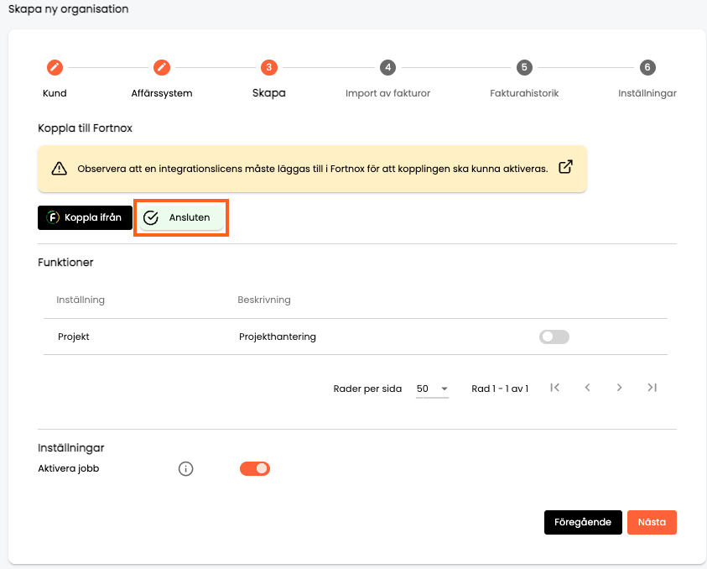Open step 6 Inställningar circle
The width and height of the screenshot is (707, 569).
click(x=647, y=68)
